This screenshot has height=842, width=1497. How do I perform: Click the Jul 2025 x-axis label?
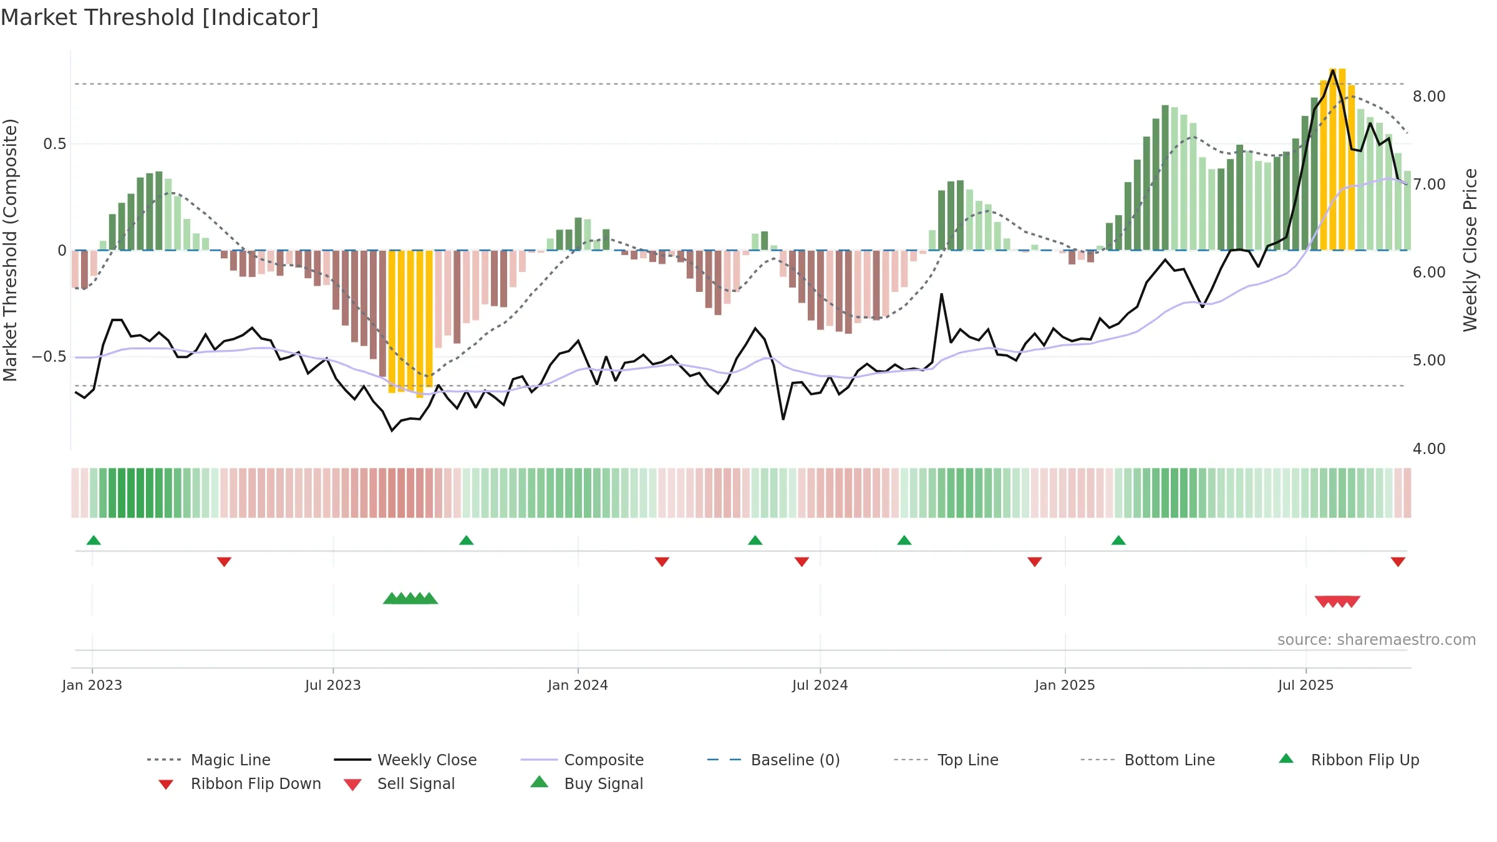(1306, 685)
